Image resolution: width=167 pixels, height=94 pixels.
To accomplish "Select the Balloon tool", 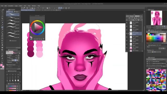I will (2, 61).
